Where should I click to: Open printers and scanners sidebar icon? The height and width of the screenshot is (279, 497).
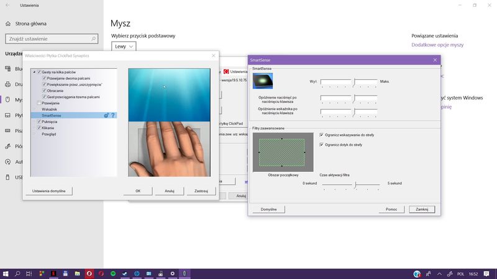(x=8, y=84)
